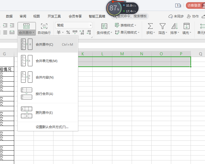The height and width of the screenshot is (164, 205).
Task: Click the 排序 sort icon
Action: [x=174, y=26]
